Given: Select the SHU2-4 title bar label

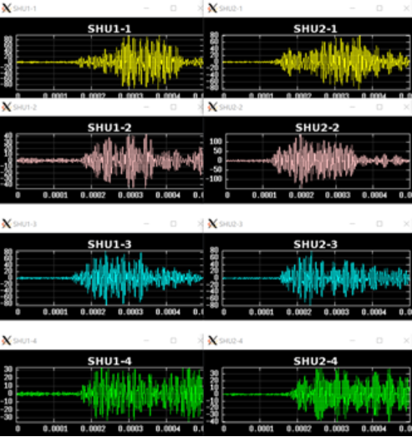Looking at the screenshot, I should (231, 341).
